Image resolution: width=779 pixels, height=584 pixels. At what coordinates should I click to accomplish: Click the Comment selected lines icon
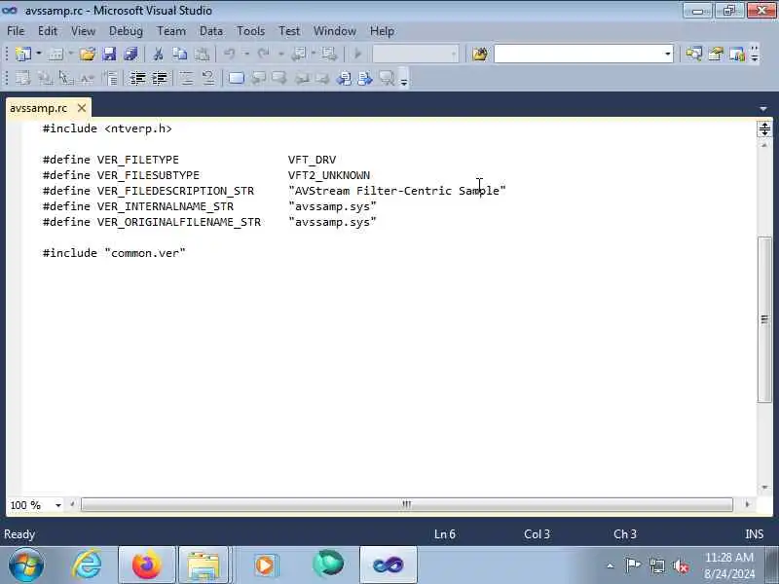point(187,78)
